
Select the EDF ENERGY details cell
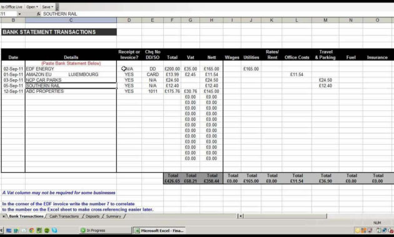71,69
